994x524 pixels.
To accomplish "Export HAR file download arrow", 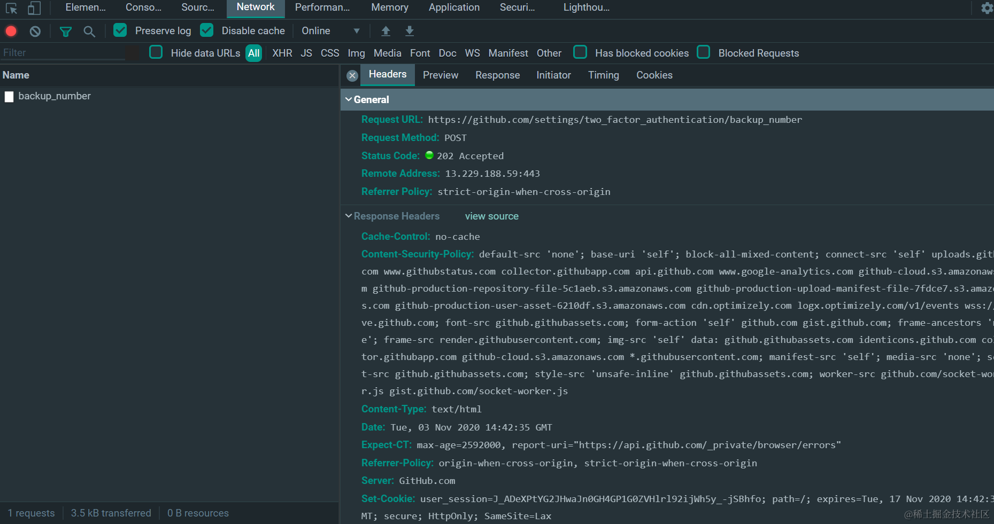I will click(410, 31).
